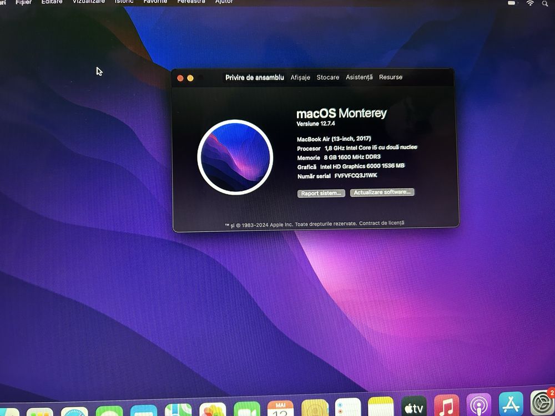The image size is (555, 416).
Task: Open the Resurse tab
Action: coord(391,77)
